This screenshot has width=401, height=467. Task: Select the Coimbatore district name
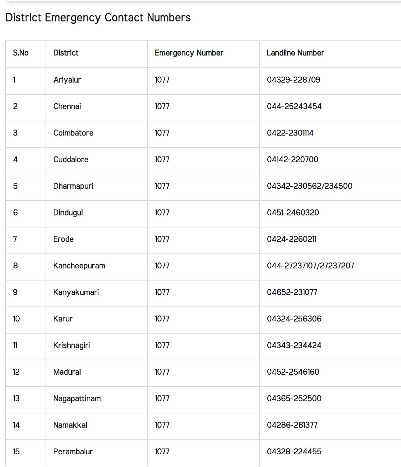73,133
